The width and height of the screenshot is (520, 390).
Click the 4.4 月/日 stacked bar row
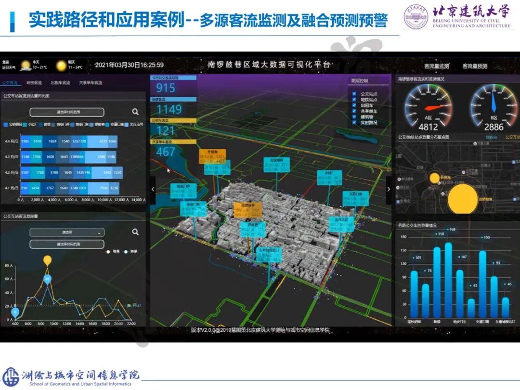(69, 141)
